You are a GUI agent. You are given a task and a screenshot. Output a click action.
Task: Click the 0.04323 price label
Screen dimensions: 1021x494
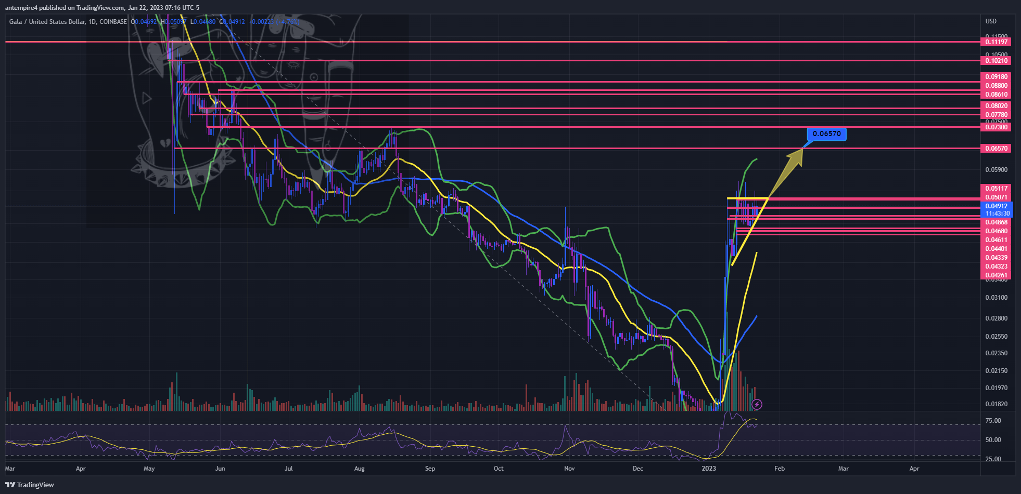click(996, 266)
